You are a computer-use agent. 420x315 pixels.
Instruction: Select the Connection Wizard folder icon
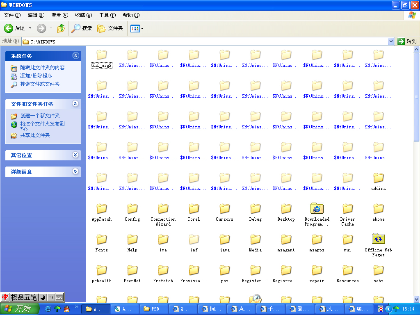[163, 209]
